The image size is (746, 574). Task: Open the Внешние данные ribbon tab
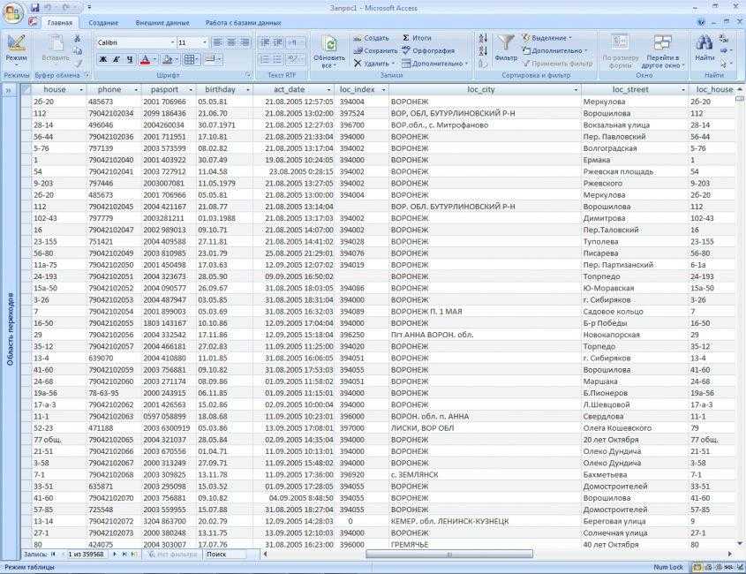(161, 22)
